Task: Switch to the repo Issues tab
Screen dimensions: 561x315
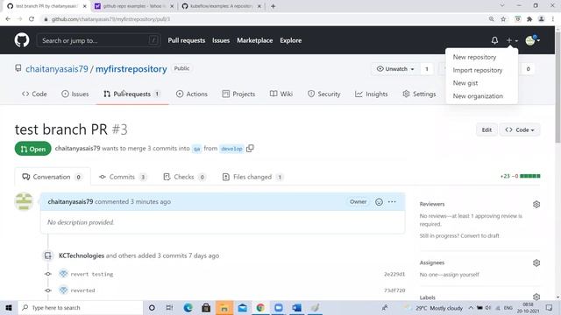Action: click(75, 94)
